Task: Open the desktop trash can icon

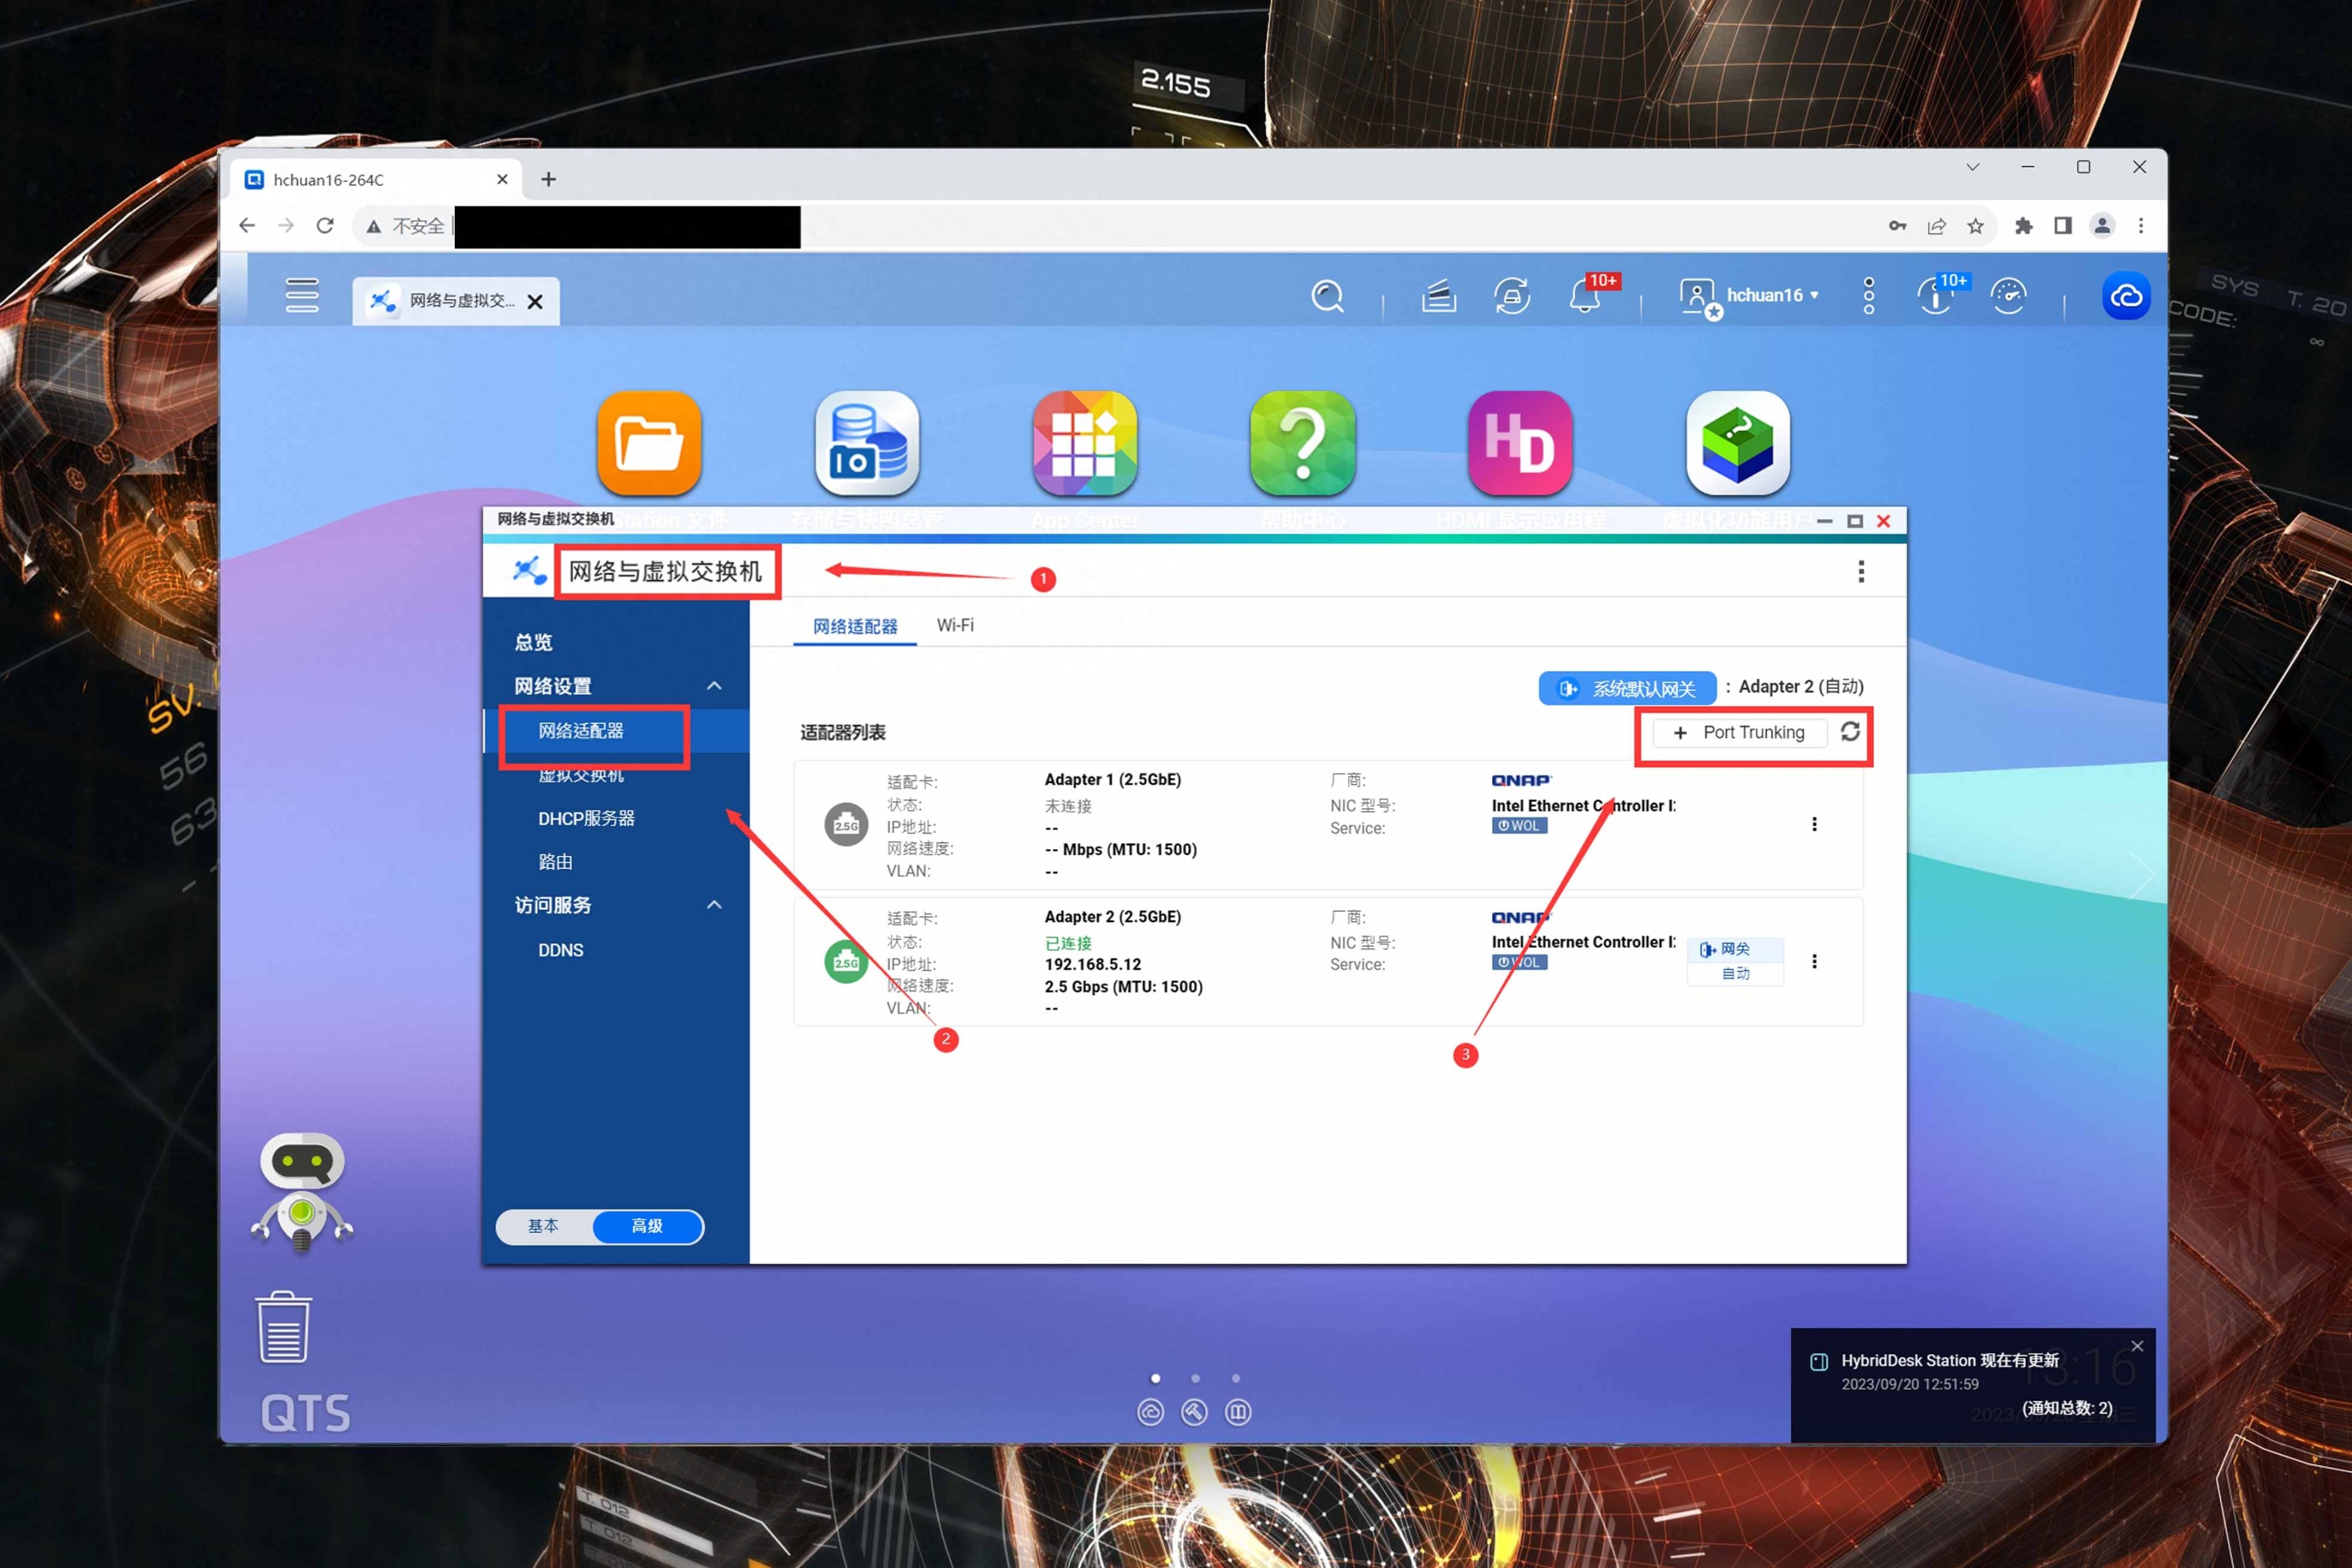Action: (x=284, y=1327)
